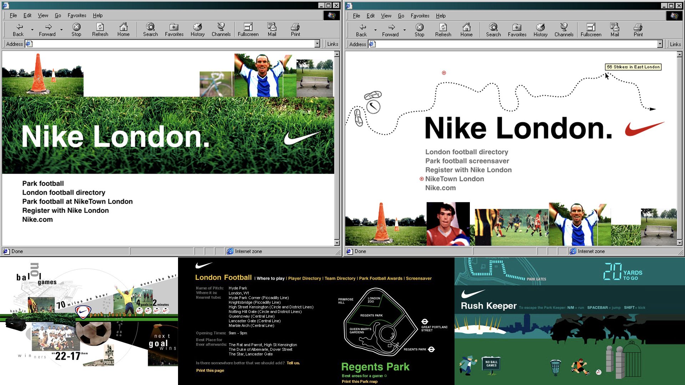Click Windows logo throbber in left browser
This screenshot has width=685, height=385.
click(331, 15)
